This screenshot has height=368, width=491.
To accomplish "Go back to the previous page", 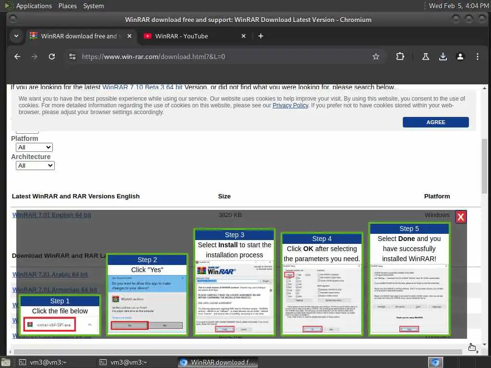I will click(17, 57).
